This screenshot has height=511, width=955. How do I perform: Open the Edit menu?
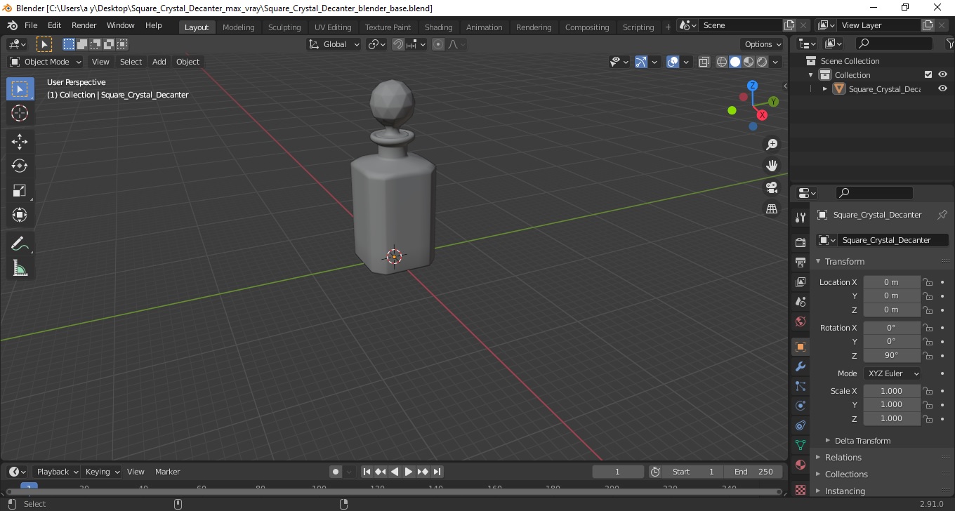point(54,25)
